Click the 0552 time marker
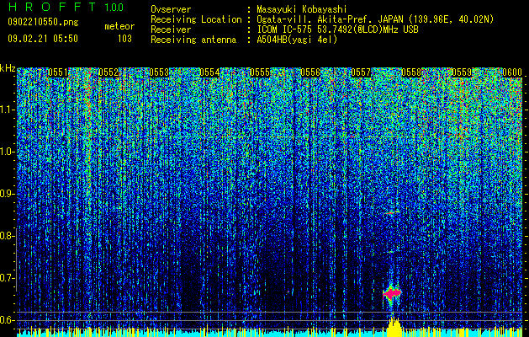The height and width of the screenshot is (337, 529). tap(108, 72)
